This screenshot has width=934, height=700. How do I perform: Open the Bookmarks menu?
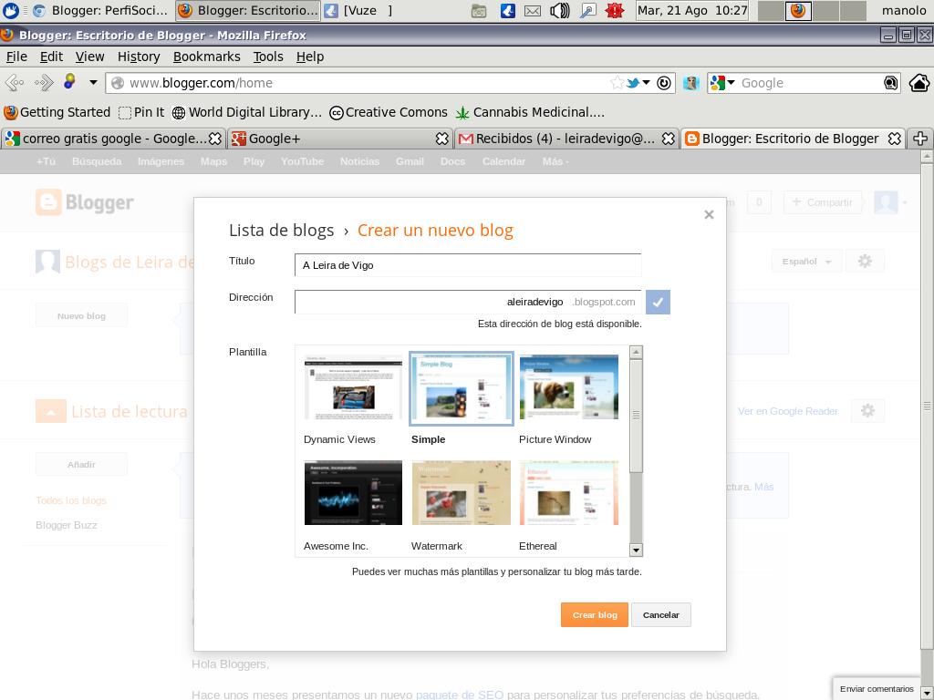207,57
